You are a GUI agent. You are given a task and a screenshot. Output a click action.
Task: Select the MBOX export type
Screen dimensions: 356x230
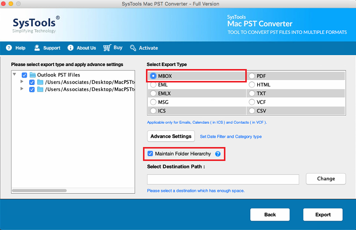click(x=153, y=76)
